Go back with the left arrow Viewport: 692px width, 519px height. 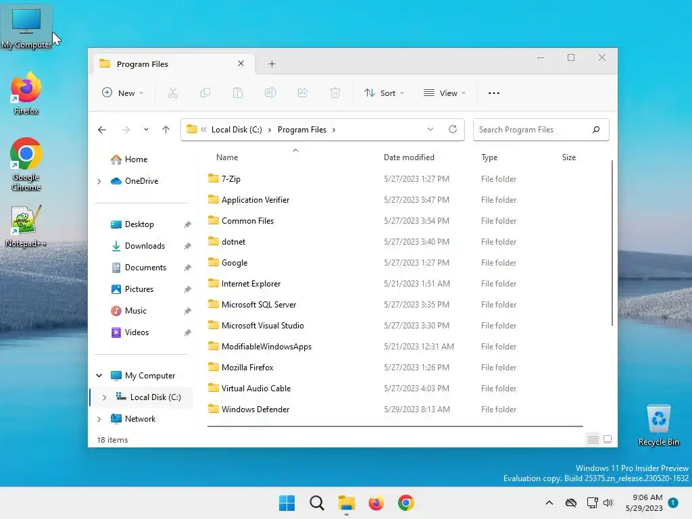(x=102, y=130)
